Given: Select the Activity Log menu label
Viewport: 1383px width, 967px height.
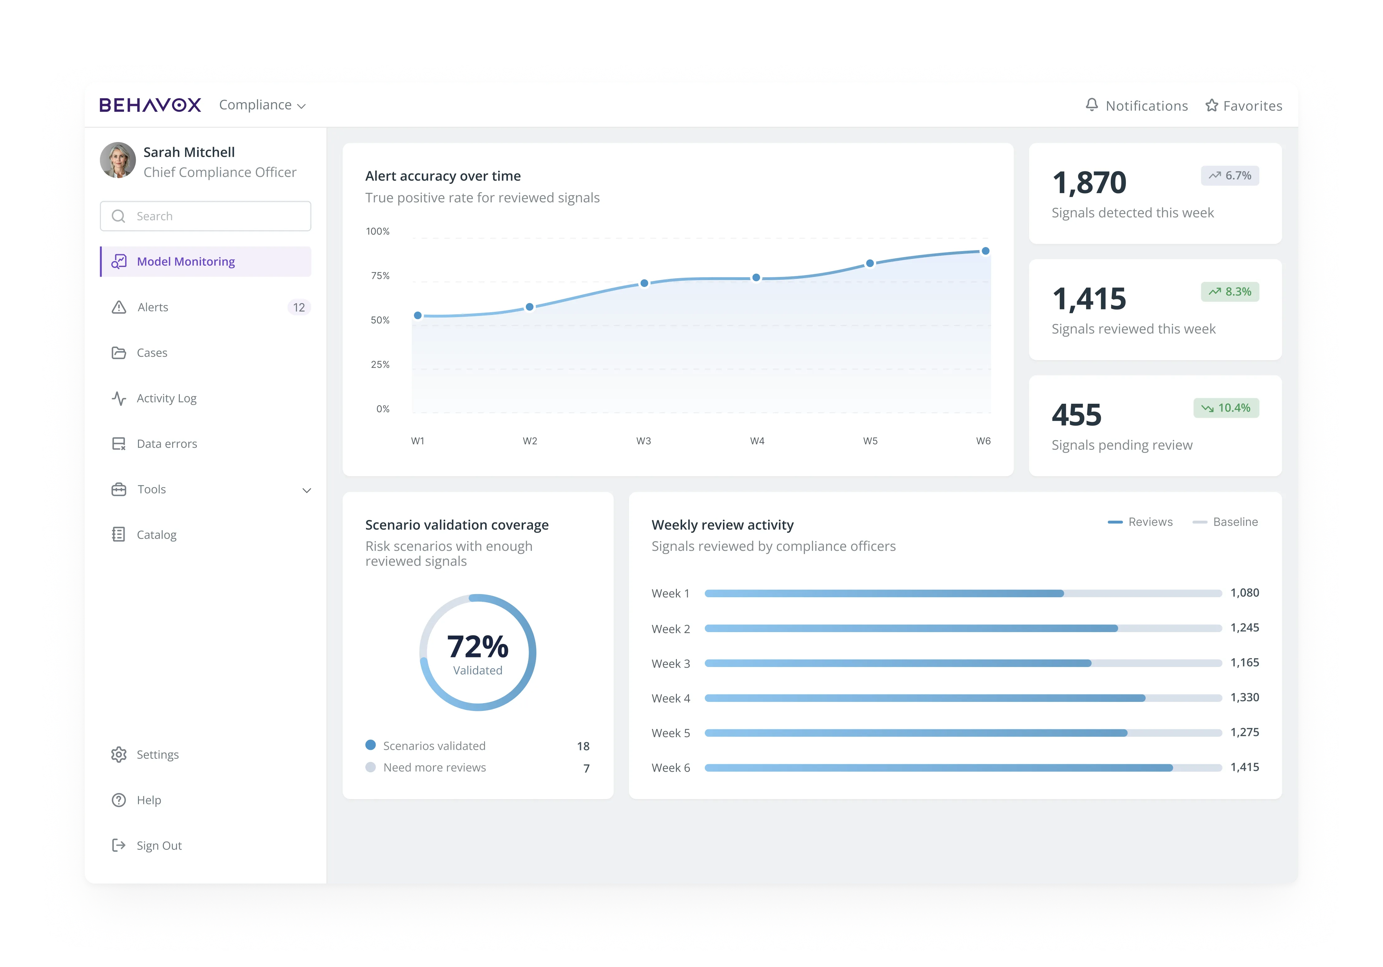Looking at the screenshot, I should (x=166, y=399).
